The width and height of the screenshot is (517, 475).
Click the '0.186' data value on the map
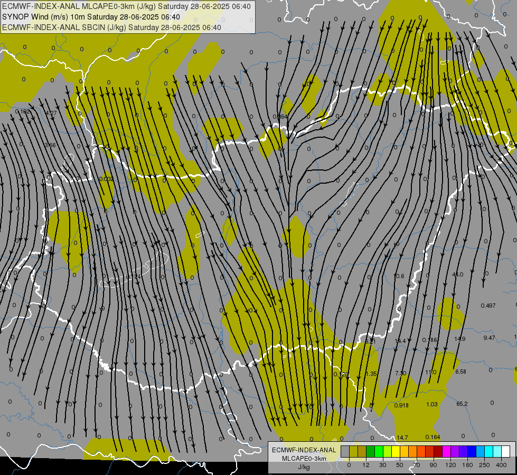click(430, 340)
